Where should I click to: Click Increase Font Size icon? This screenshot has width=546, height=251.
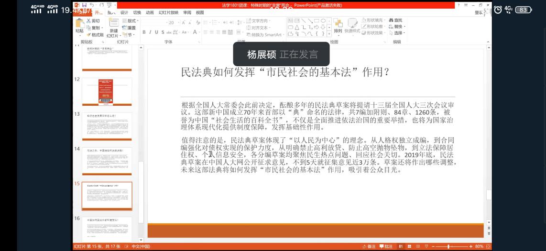(x=184, y=22)
